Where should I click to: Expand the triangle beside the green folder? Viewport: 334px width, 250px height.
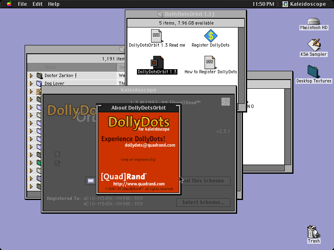pos(31,162)
